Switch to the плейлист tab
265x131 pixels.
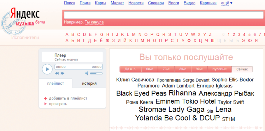pos(55,84)
